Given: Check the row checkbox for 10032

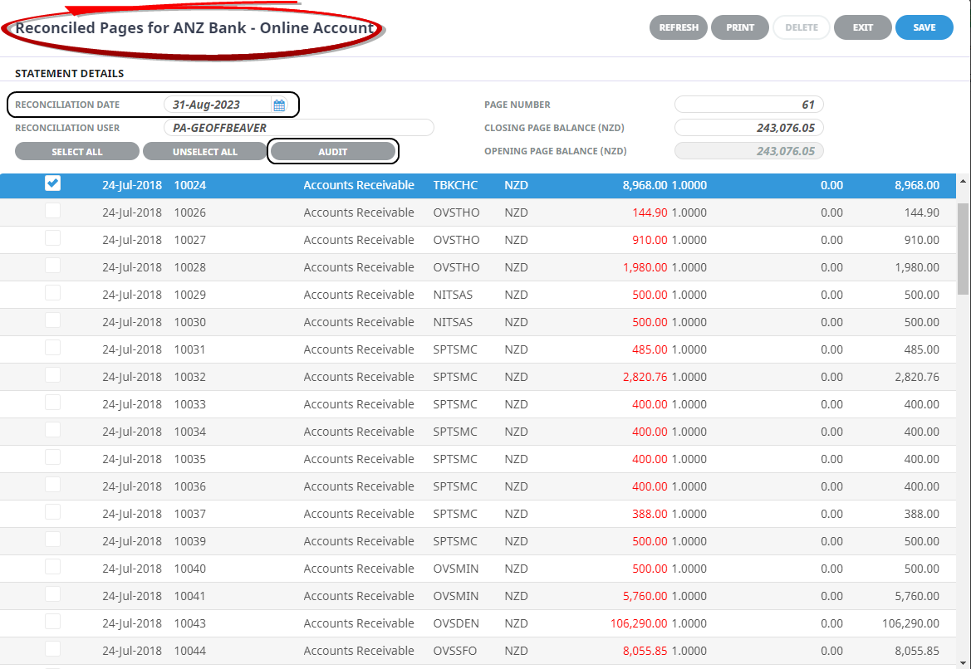Looking at the screenshot, I should pos(52,375).
